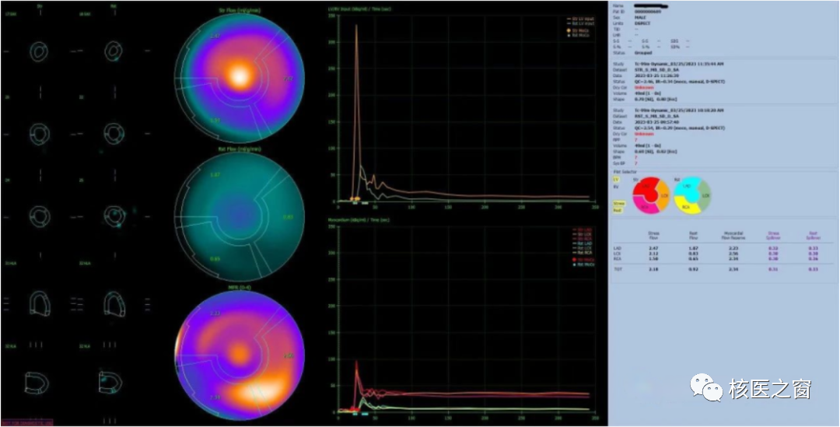Click the RST_S_MB_SD_D_SA dataset name

[656, 116]
